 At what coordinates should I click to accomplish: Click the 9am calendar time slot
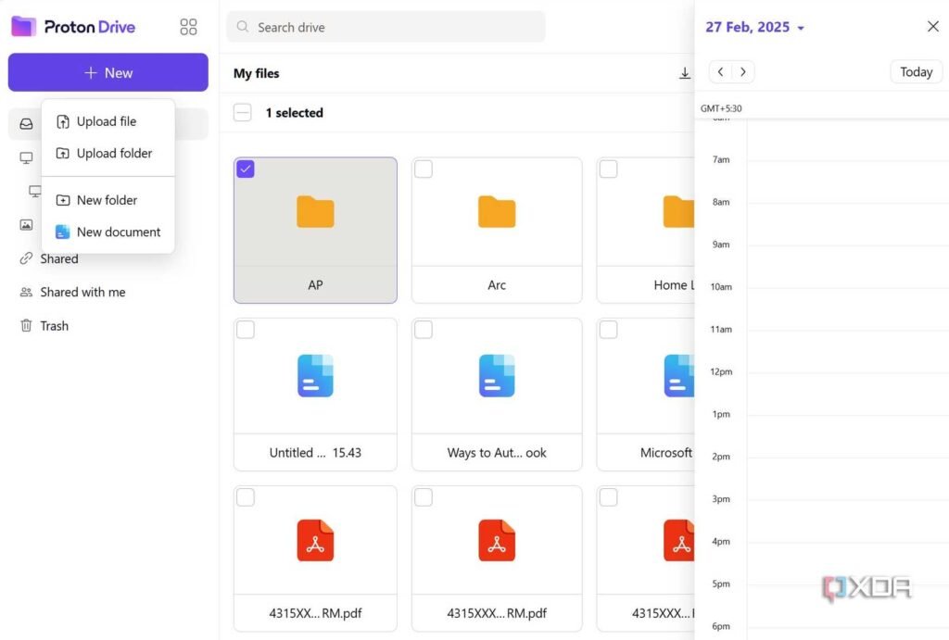pyautogui.click(x=848, y=266)
